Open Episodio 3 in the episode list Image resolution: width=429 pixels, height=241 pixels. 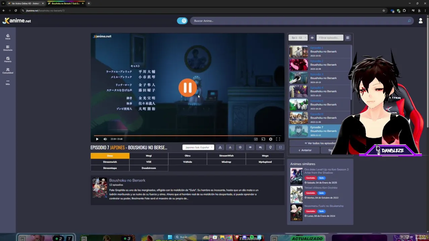pos(319,78)
